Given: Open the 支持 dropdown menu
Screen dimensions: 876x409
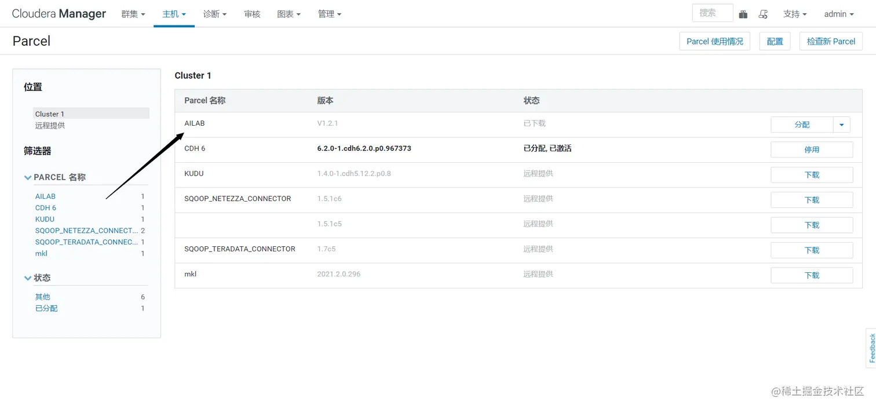Looking at the screenshot, I should click(x=795, y=14).
